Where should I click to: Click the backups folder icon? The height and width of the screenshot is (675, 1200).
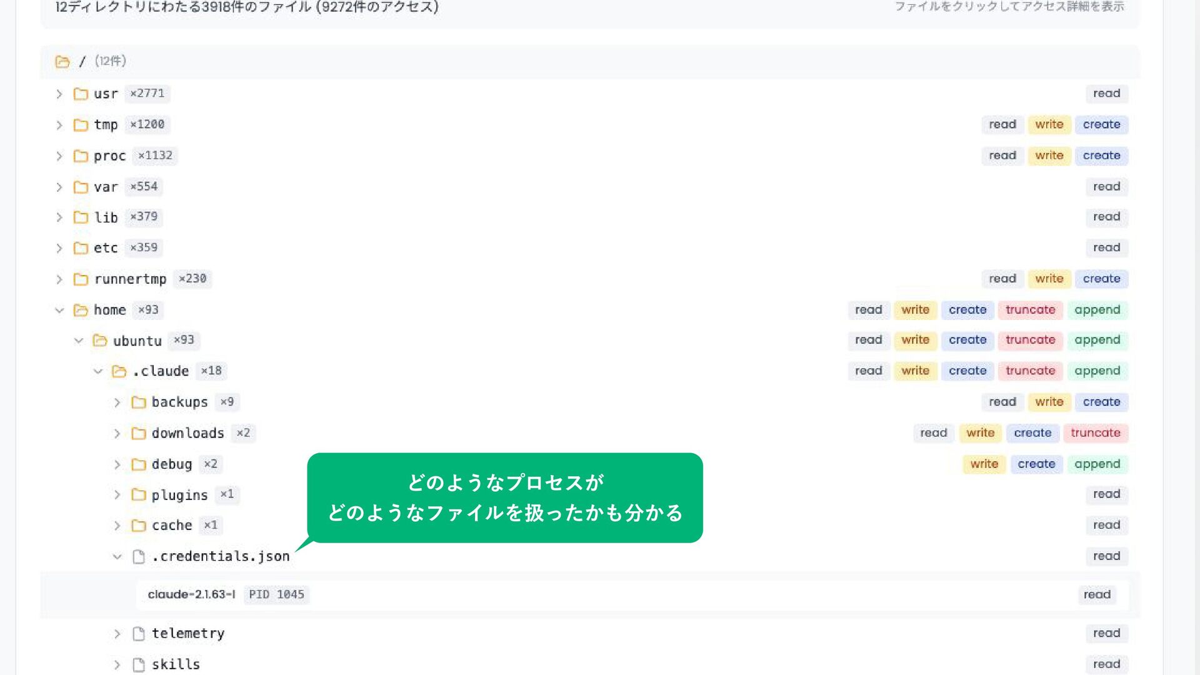pos(139,402)
